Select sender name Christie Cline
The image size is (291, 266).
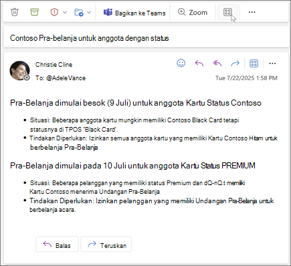54,65
